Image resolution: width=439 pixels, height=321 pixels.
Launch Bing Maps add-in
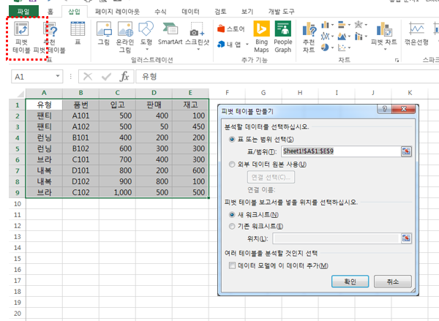pyautogui.click(x=261, y=37)
